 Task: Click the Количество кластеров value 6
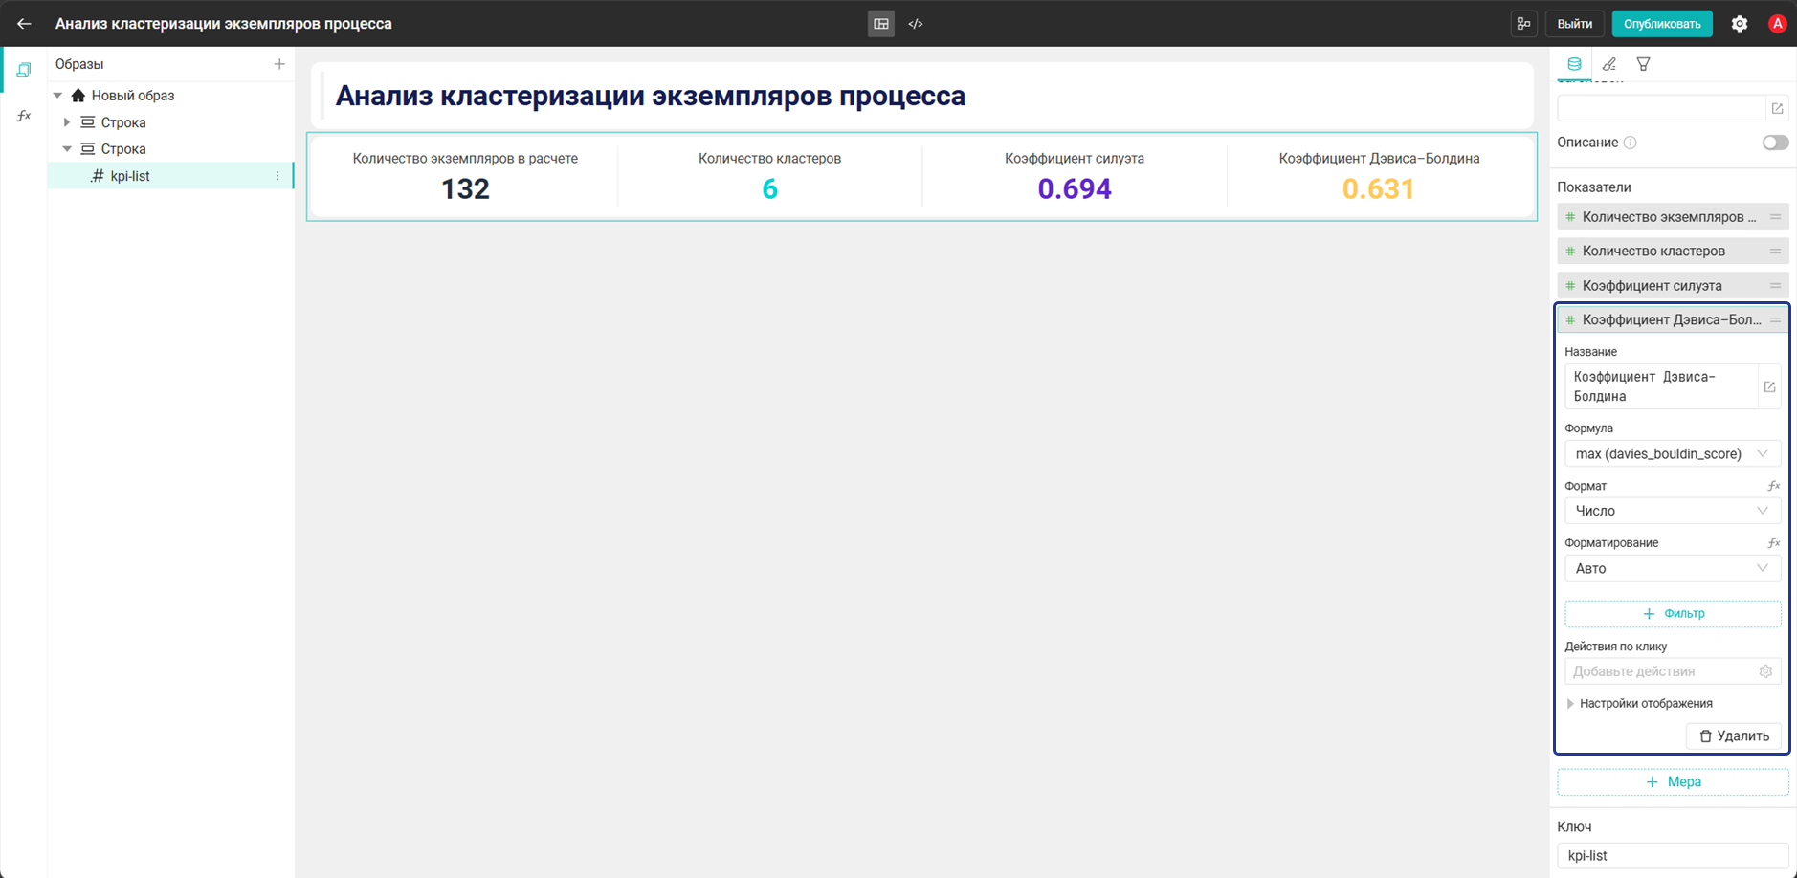click(x=770, y=189)
